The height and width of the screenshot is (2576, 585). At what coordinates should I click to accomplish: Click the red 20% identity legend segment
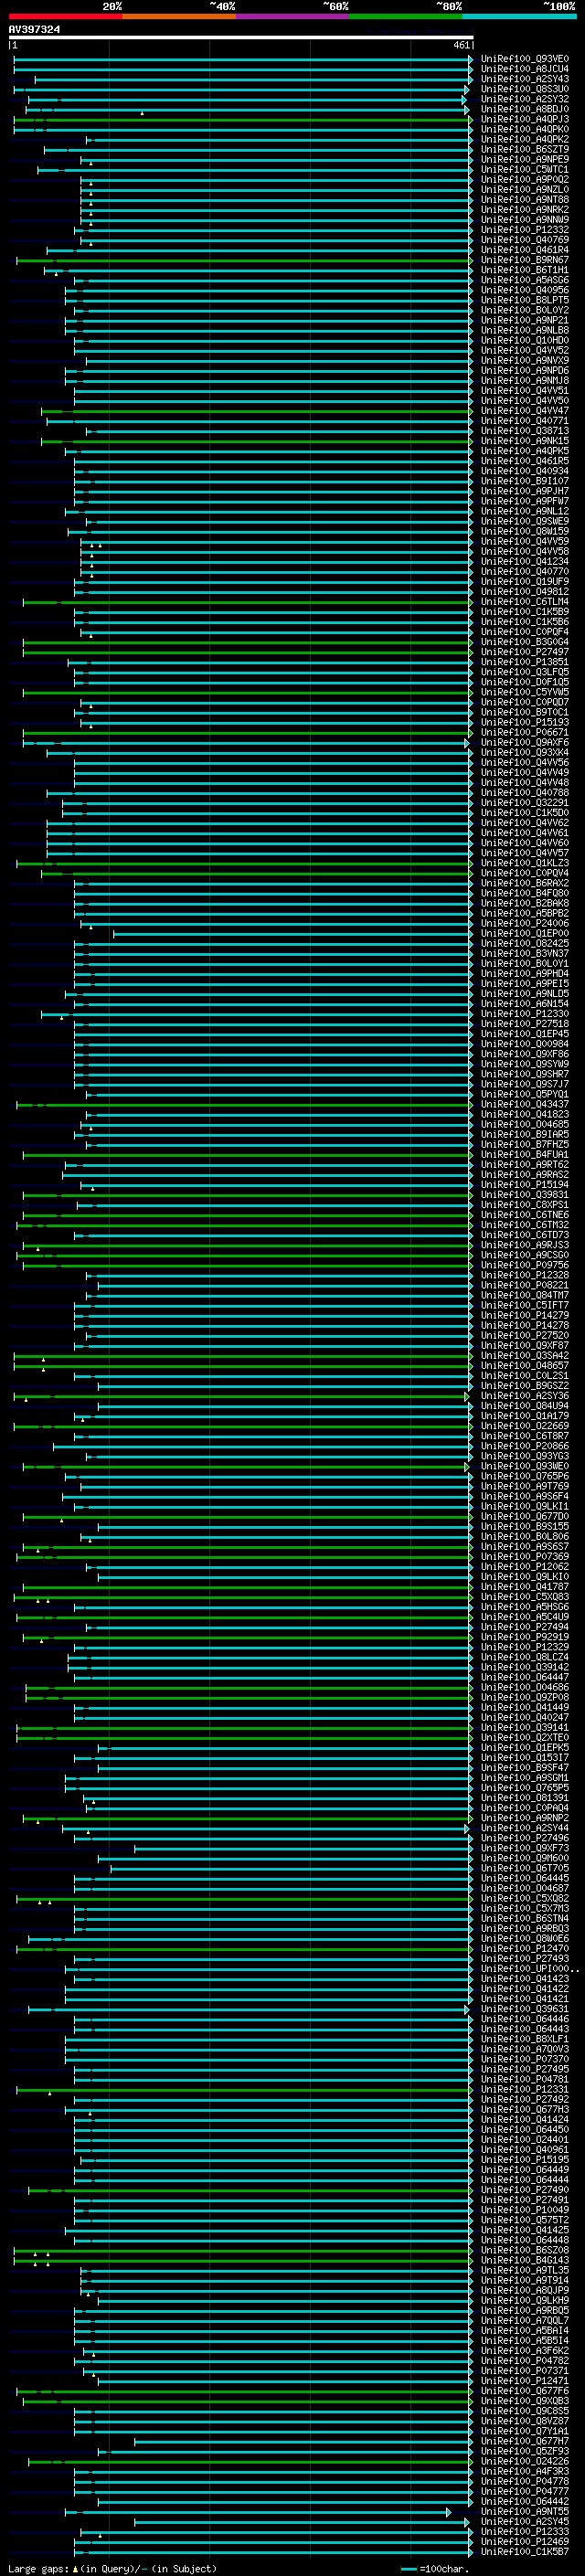click(65, 16)
